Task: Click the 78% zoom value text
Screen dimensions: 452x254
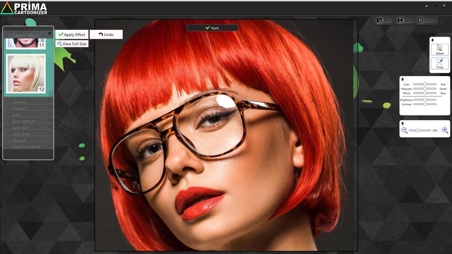Action: coord(435,131)
